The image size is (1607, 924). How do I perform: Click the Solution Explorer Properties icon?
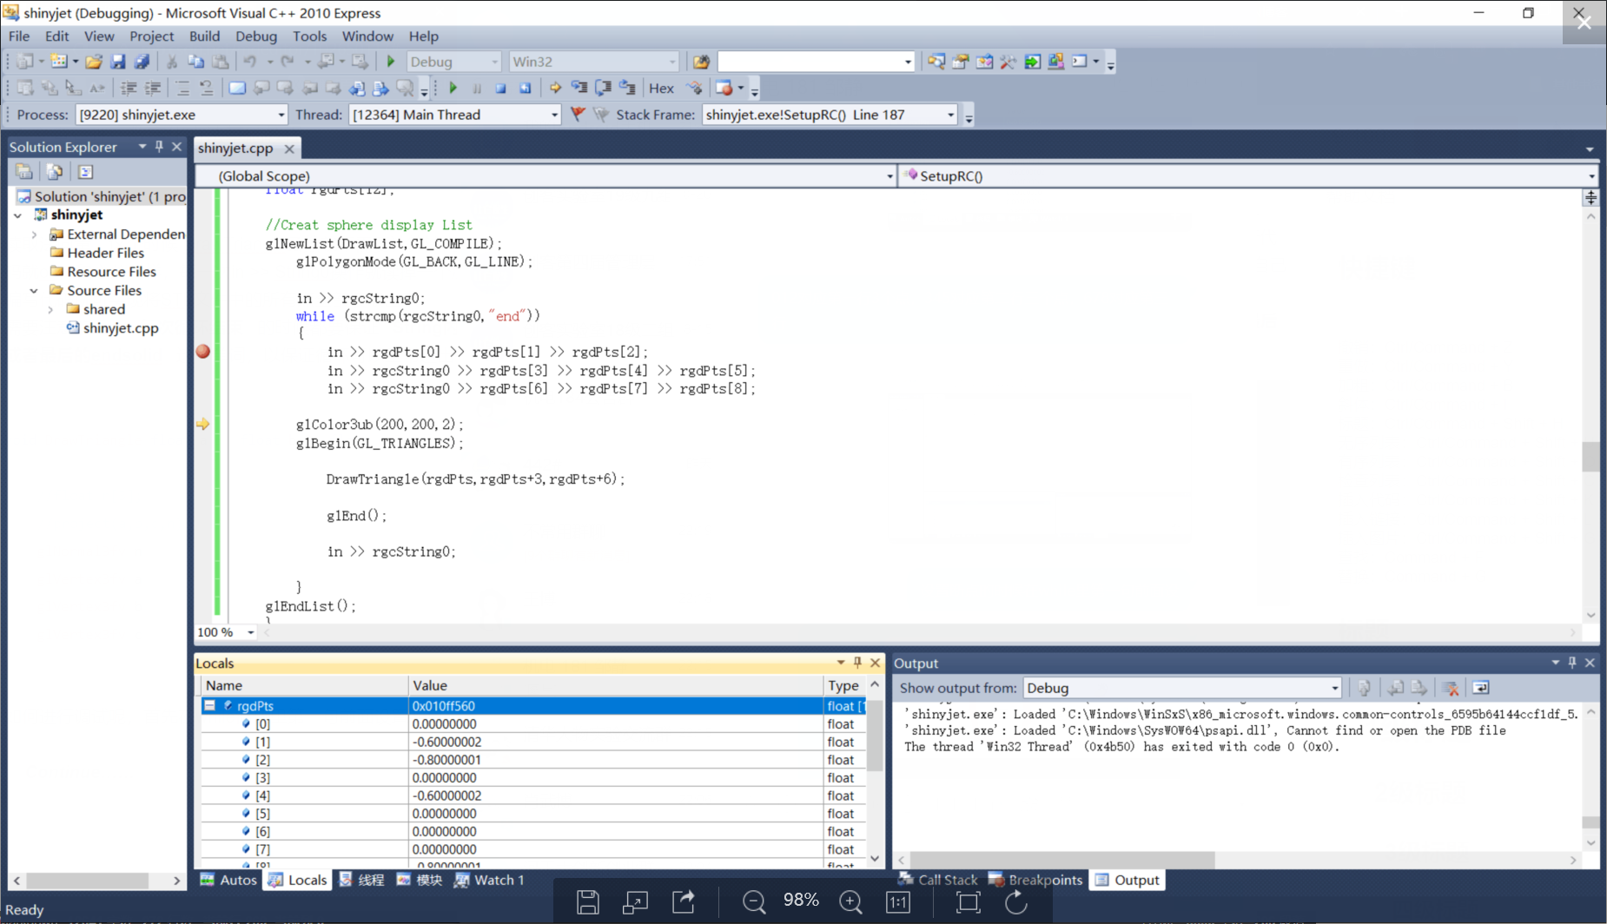click(24, 172)
